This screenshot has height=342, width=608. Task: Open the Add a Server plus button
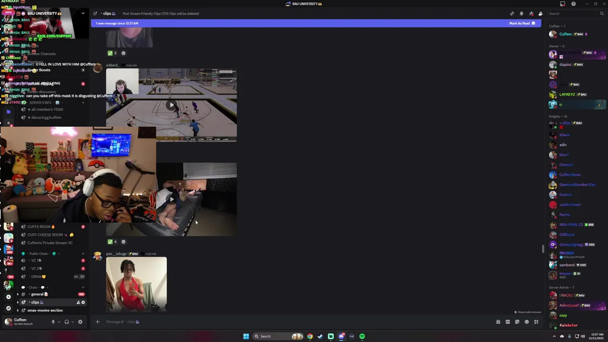[8, 297]
